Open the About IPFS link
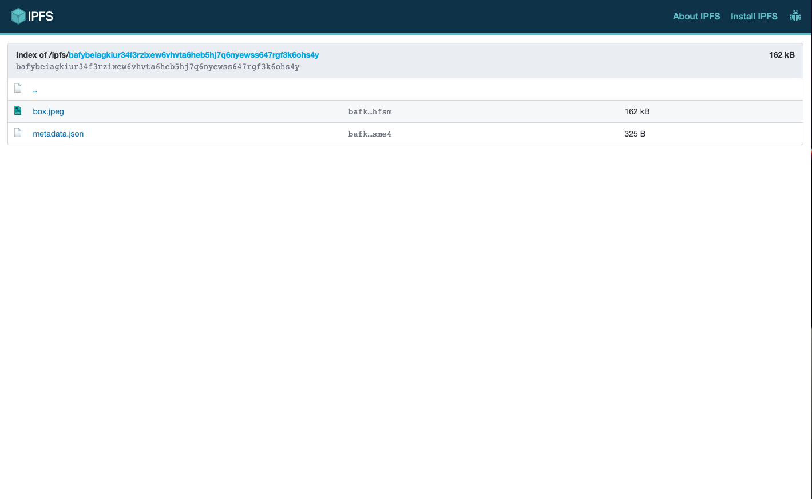 pyautogui.click(x=696, y=16)
